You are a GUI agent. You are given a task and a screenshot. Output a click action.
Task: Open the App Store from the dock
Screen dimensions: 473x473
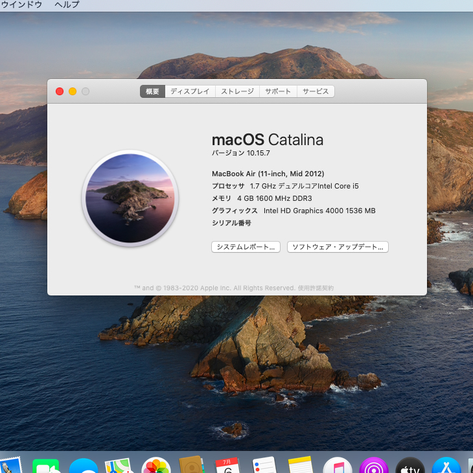446,467
